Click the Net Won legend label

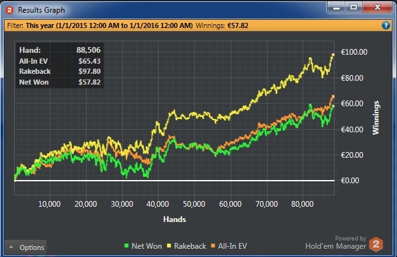[147, 246]
